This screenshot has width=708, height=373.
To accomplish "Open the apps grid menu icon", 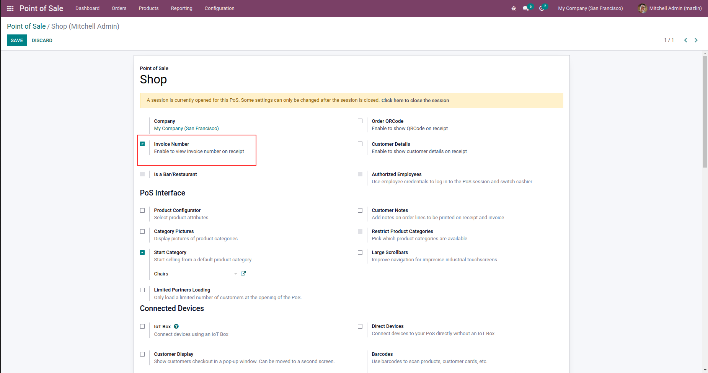I will point(10,8).
